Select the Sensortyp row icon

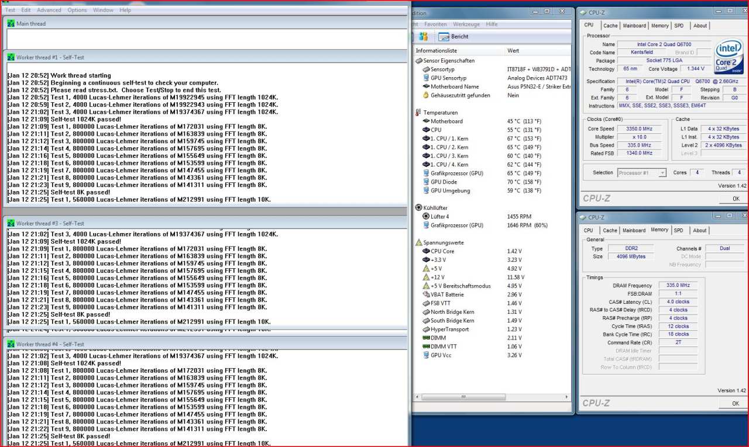tap(425, 69)
